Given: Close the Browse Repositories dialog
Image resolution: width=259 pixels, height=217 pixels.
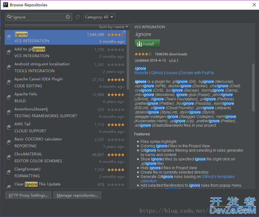Looking at the screenshot, I should click(x=254, y=5).
